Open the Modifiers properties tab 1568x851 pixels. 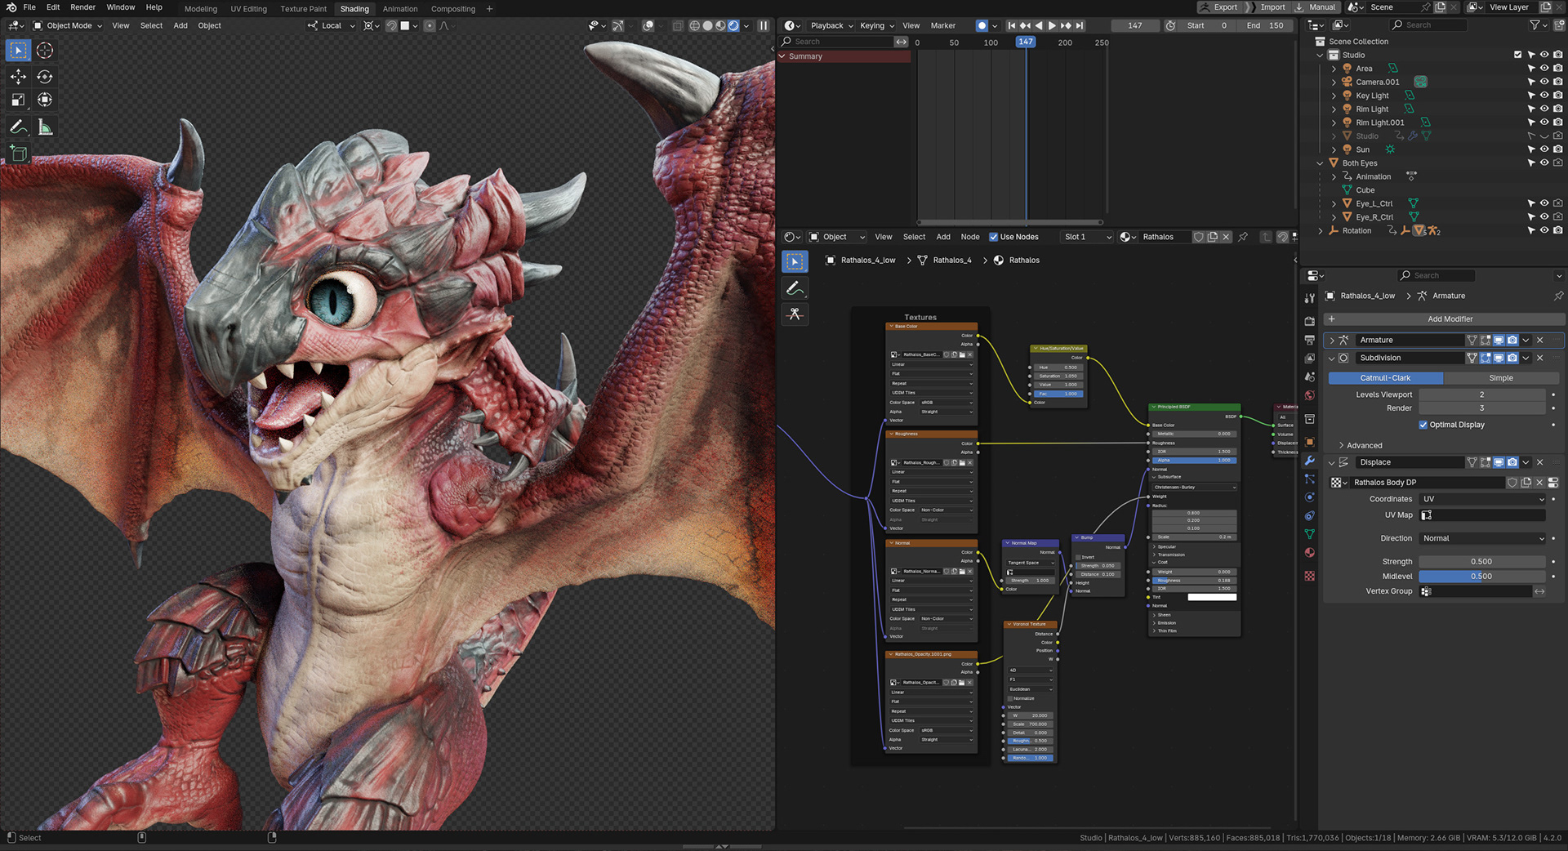(x=1310, y=461)
